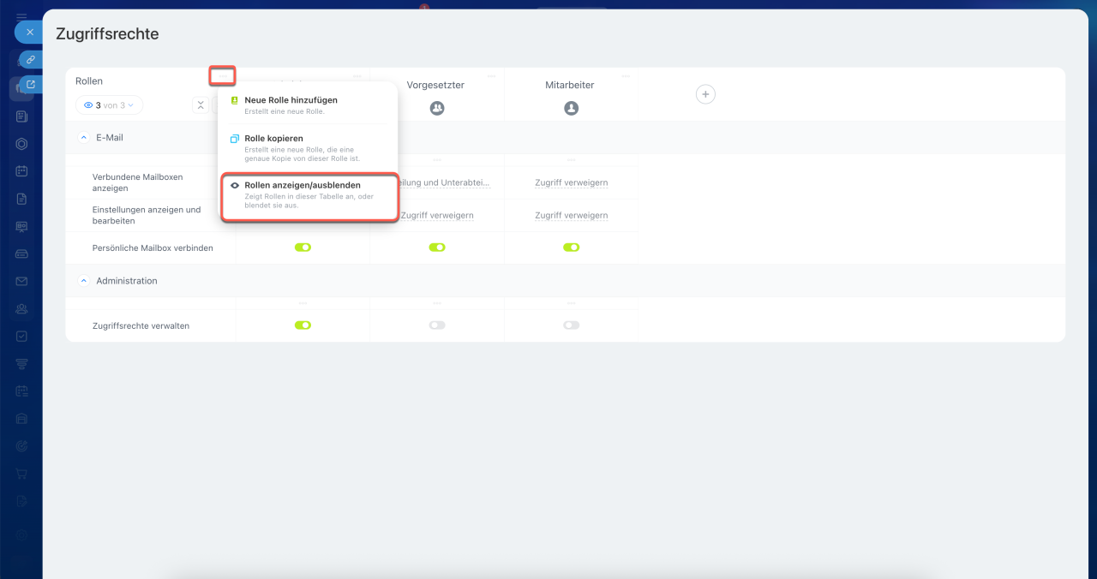Screen dimensions: 1097x579
Task: Select 'Rolle kopieren' menu entry
Action: 273,138
